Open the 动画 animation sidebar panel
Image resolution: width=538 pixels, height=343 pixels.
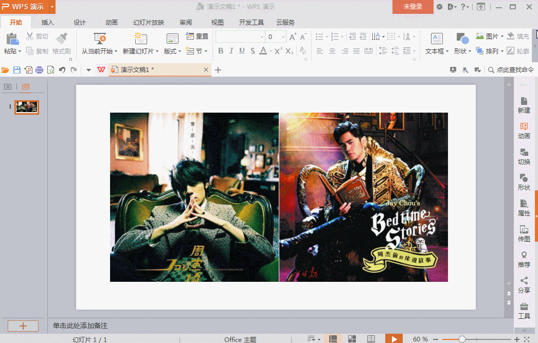coord(524,131)
